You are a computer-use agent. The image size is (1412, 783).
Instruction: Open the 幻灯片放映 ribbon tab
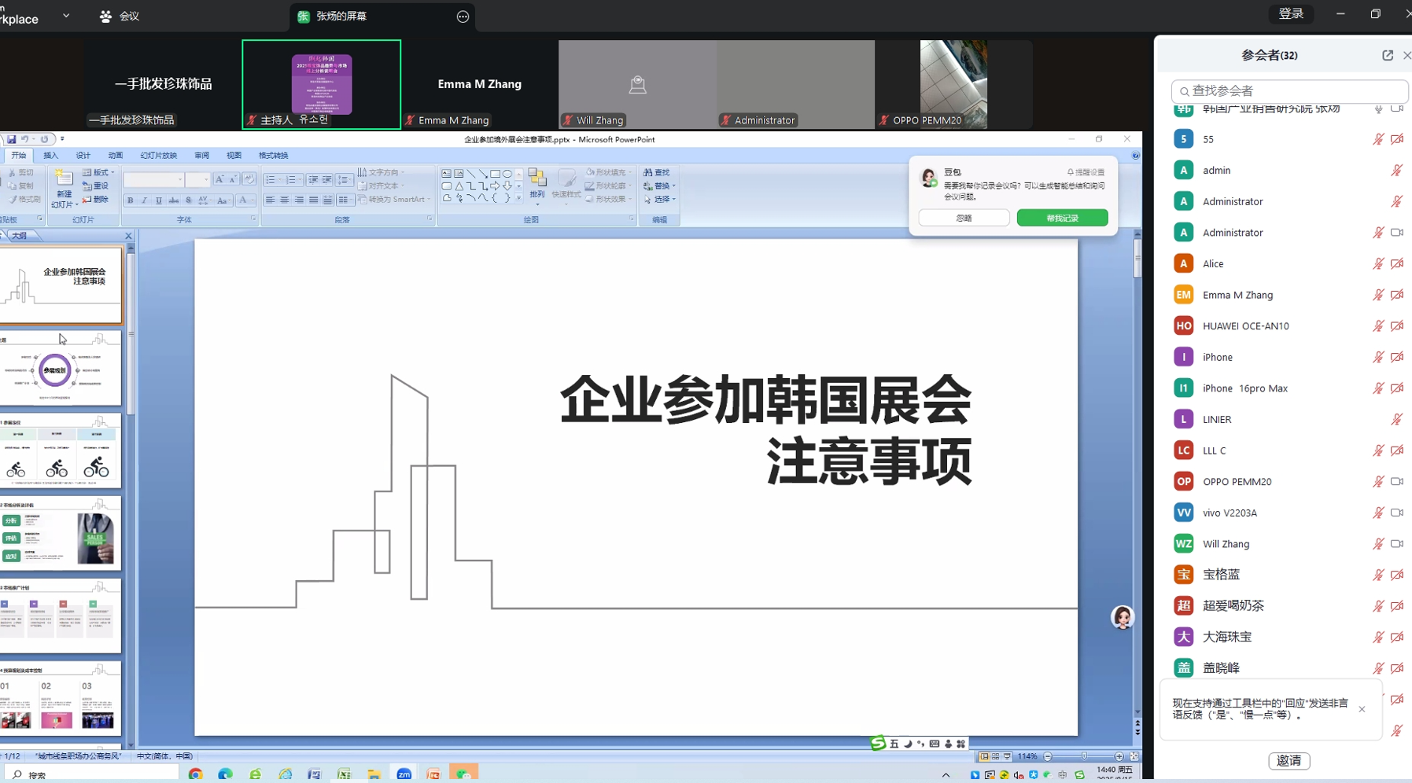(158, 155)
